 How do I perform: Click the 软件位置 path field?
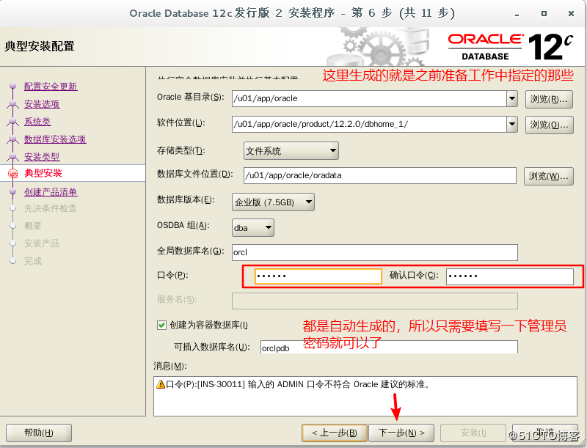[369, 124]
